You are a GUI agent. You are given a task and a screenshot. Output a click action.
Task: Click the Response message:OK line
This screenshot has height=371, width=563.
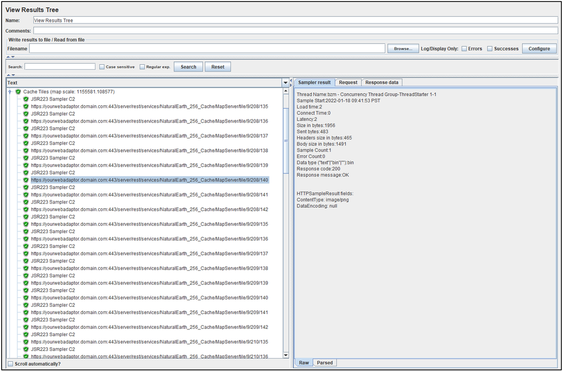(322, 175)
